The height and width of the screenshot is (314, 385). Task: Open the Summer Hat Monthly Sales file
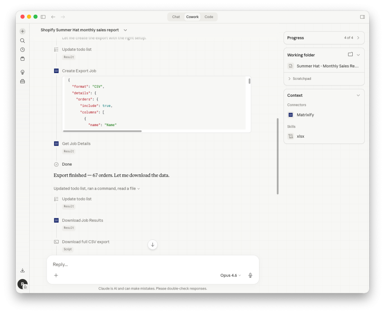pos(324,66)
